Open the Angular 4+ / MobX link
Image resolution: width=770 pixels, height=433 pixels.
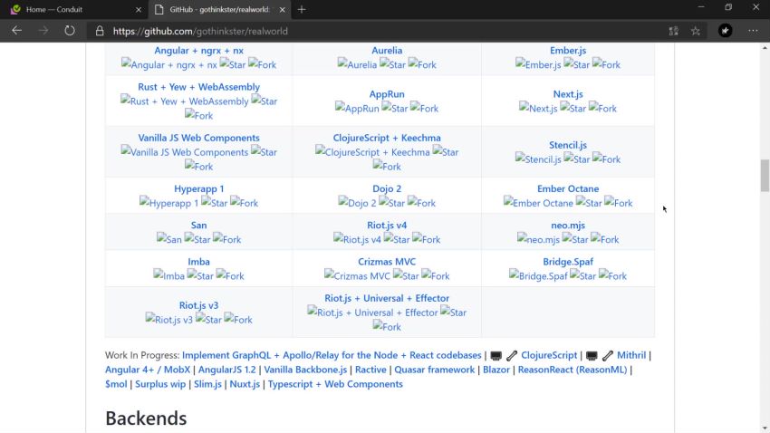[148, 370]
